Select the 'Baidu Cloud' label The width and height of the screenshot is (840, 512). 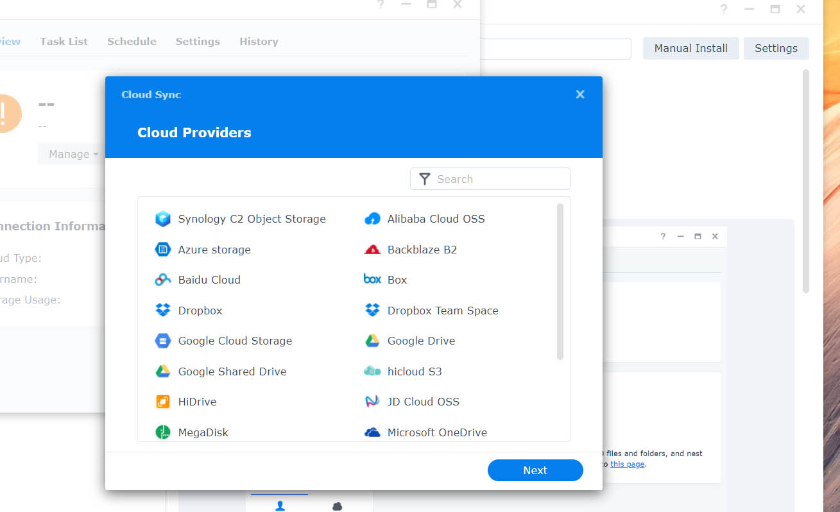pos(209,280)
